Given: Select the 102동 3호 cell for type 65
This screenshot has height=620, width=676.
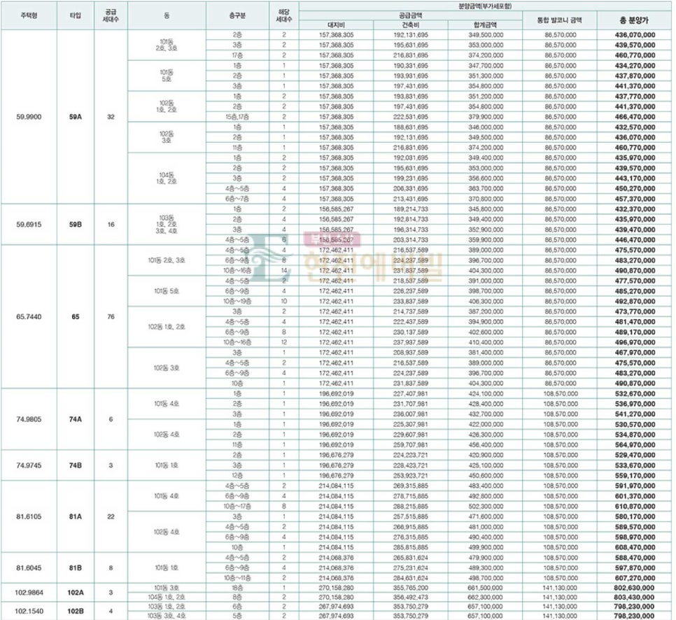Looking at the screenshot, I should pyautogui.click(x=167, y=368).
